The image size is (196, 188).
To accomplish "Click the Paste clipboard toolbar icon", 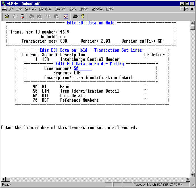I will tap(56, 16).
